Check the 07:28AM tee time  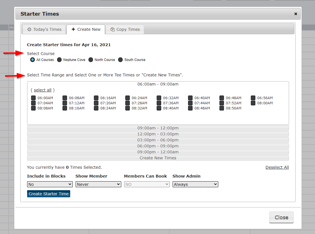[x=127, y=103]
